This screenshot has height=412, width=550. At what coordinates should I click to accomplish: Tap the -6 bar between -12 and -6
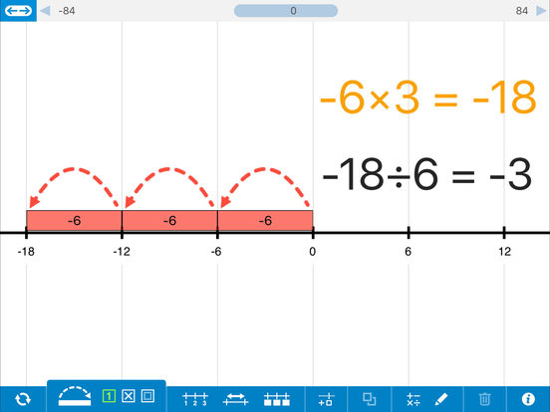point(169,220)
